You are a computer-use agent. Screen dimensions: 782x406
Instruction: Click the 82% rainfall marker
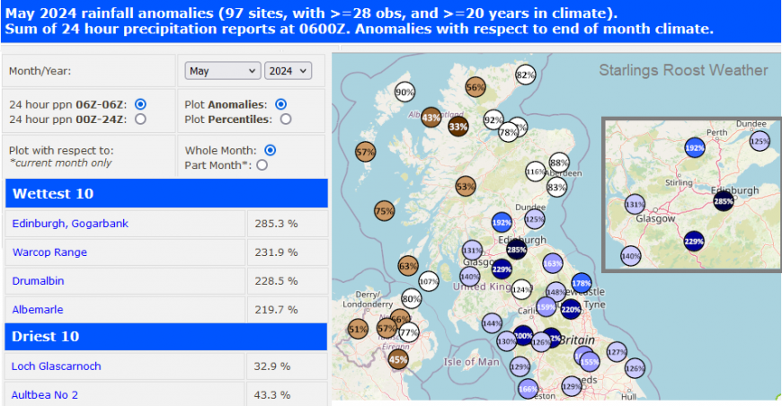[x=525, y=75]
